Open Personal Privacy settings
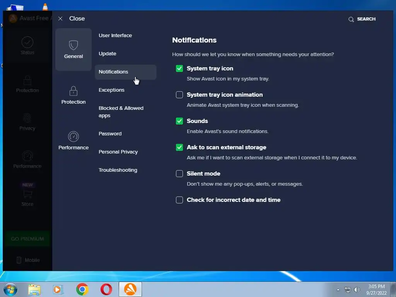The width and height of the screenshot is (396, 297). click(118, 152)
